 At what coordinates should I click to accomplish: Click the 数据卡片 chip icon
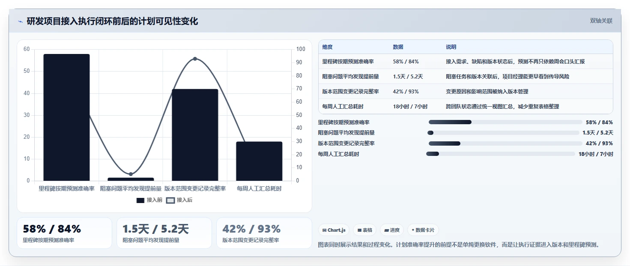point(413,230)
